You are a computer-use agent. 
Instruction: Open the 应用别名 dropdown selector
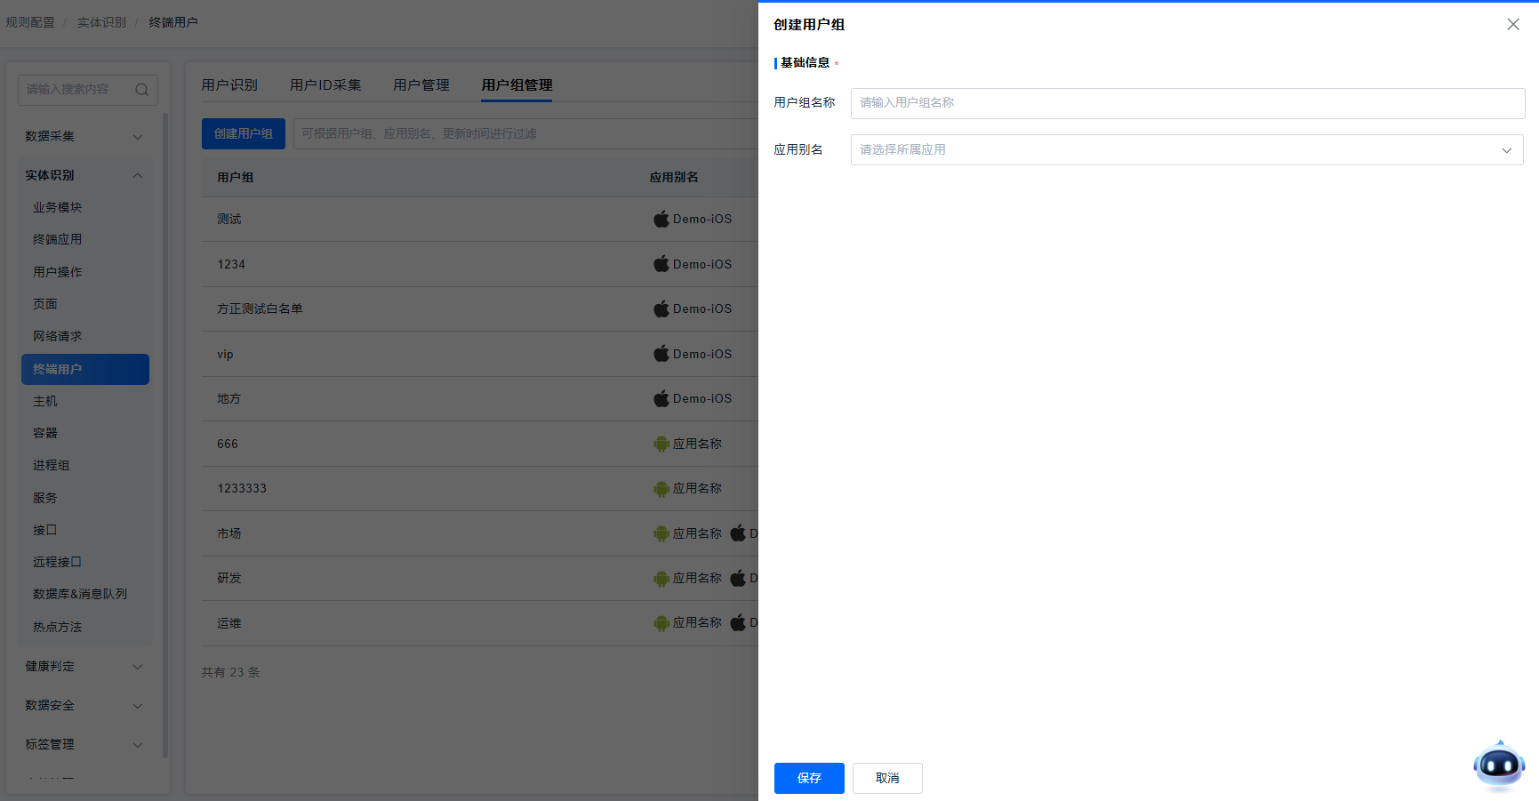pos(1186,150)
